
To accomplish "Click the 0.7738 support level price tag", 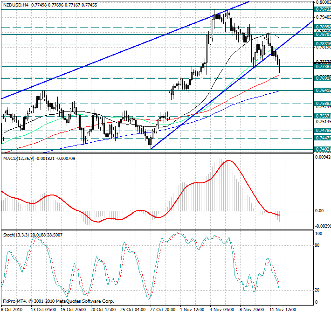I will (x=323, y=67).
